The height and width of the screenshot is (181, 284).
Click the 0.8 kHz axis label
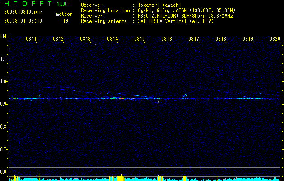pyautogui.click(x=4, y=127)
